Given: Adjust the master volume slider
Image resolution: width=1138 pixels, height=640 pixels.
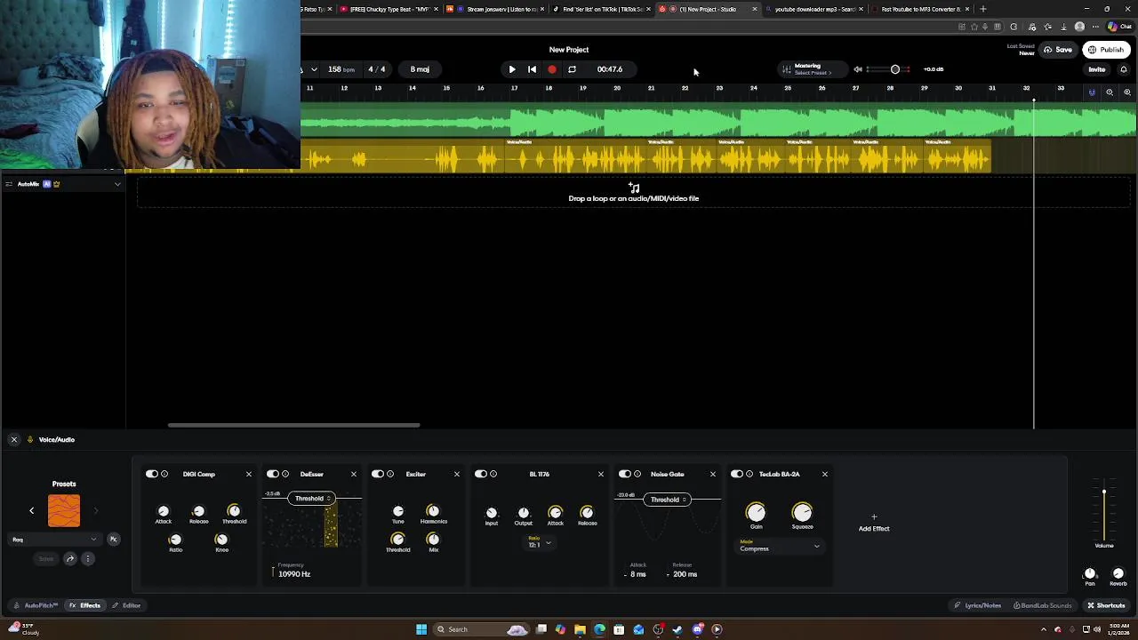Looking at the screenshot, I should click(x=890, y=69).
